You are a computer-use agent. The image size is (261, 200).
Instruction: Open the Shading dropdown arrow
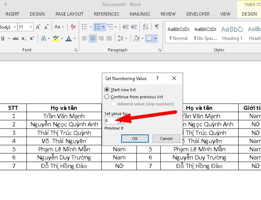click(142, 39)
